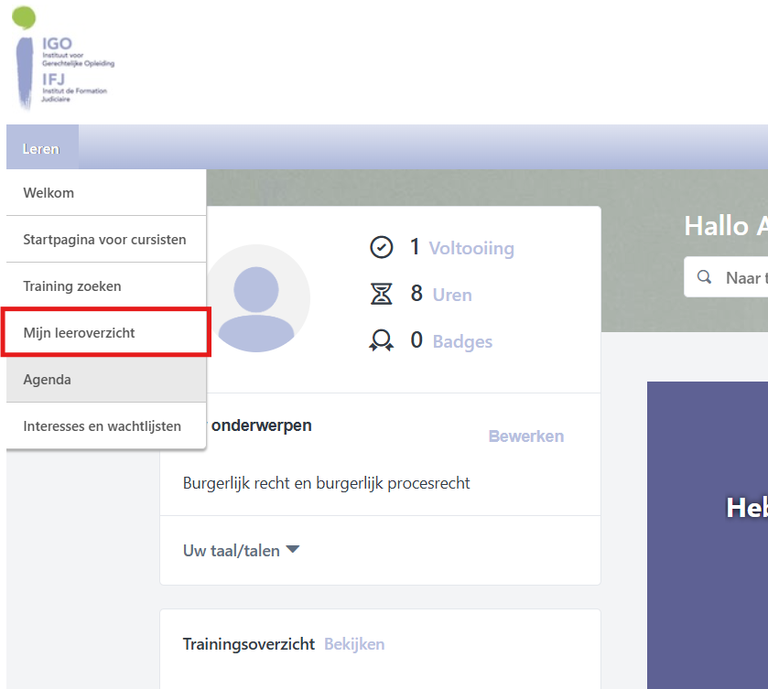Viewport: 768px width, 689px height.
Task: Choose Startpagina voor cursisten menu item
Action: (x=104, y=240)
